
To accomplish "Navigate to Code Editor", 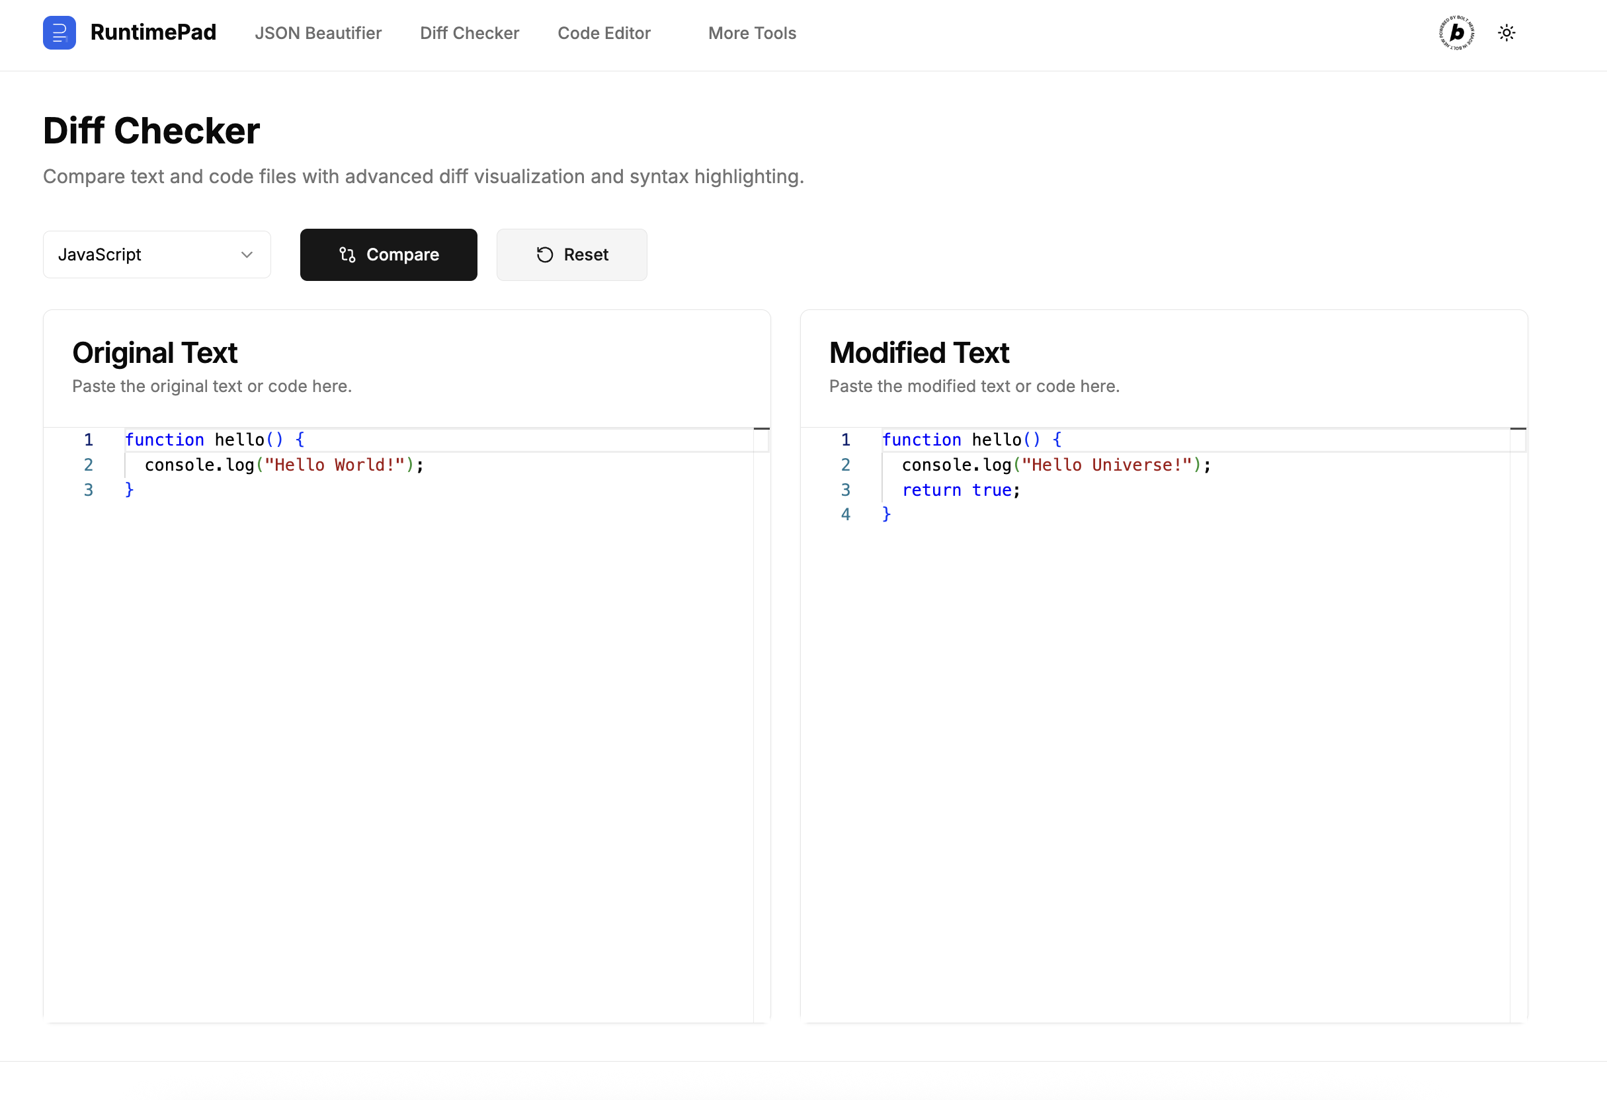I will (x=604, y=33).
